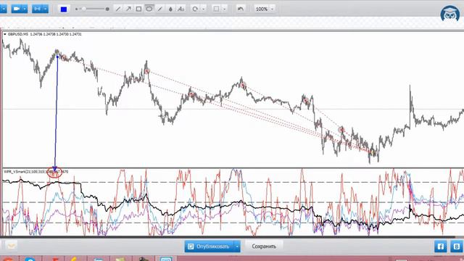Share screenshot via Facebook icon
Image resolution: width=464 pixels, height=261 pixels.
tap(440, 246)
